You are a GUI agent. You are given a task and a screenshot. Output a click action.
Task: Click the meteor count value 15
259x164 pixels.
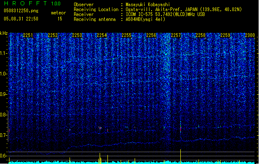(x=60, y=19)
